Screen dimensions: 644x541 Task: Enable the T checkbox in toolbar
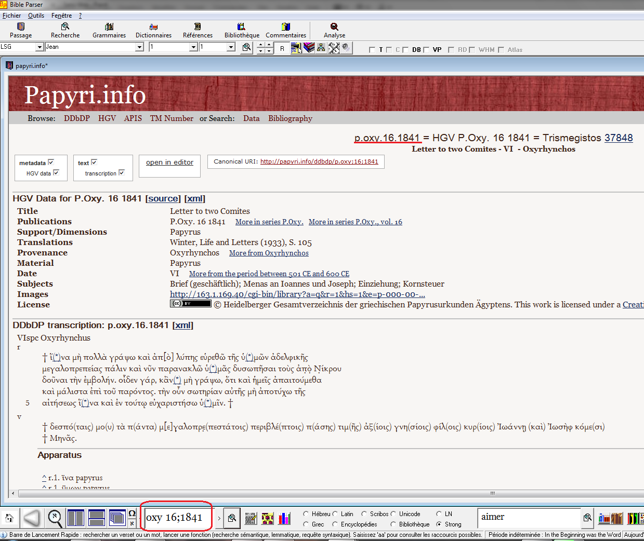pos(372,50)
